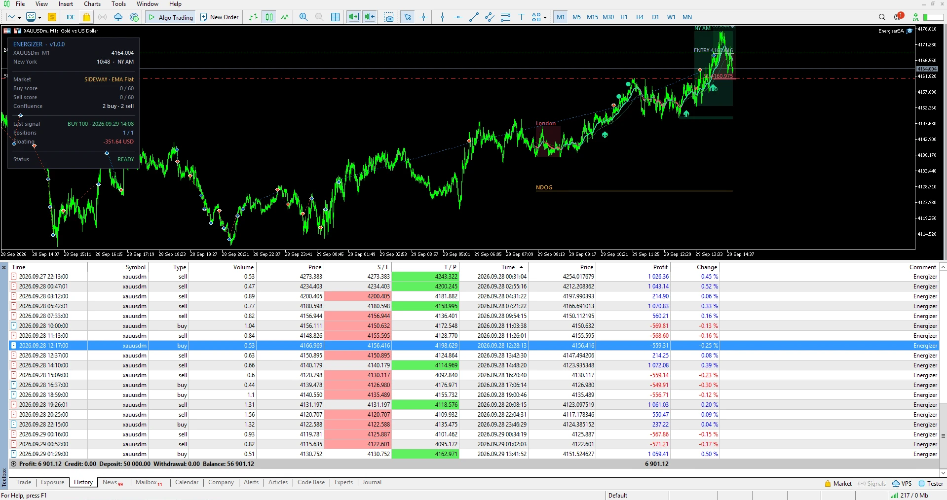Select the trendline drawing tool
The image size is (947, 500).
474,17
